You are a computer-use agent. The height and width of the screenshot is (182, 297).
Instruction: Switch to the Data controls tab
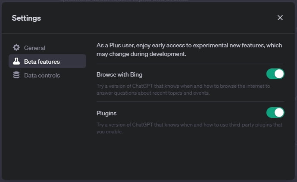[42, 75]
